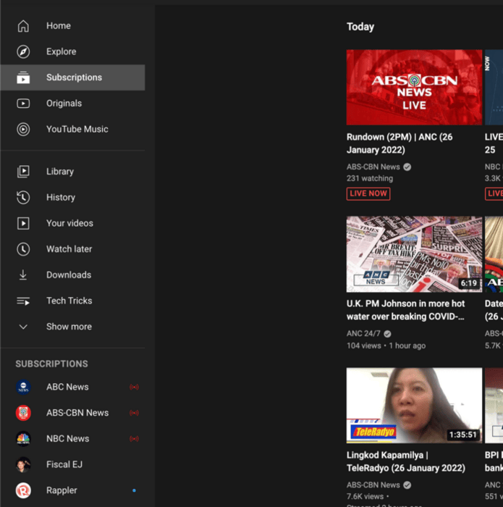Open NBC News subscription name
The width and height of the screenshot is (503, 507).
tap(67, 438)
